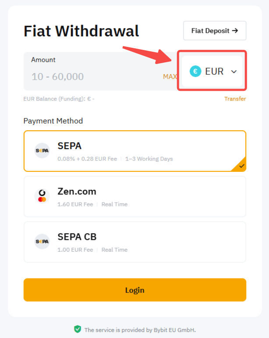Click the SEPA CB logo icon

[x=42, y=242]
